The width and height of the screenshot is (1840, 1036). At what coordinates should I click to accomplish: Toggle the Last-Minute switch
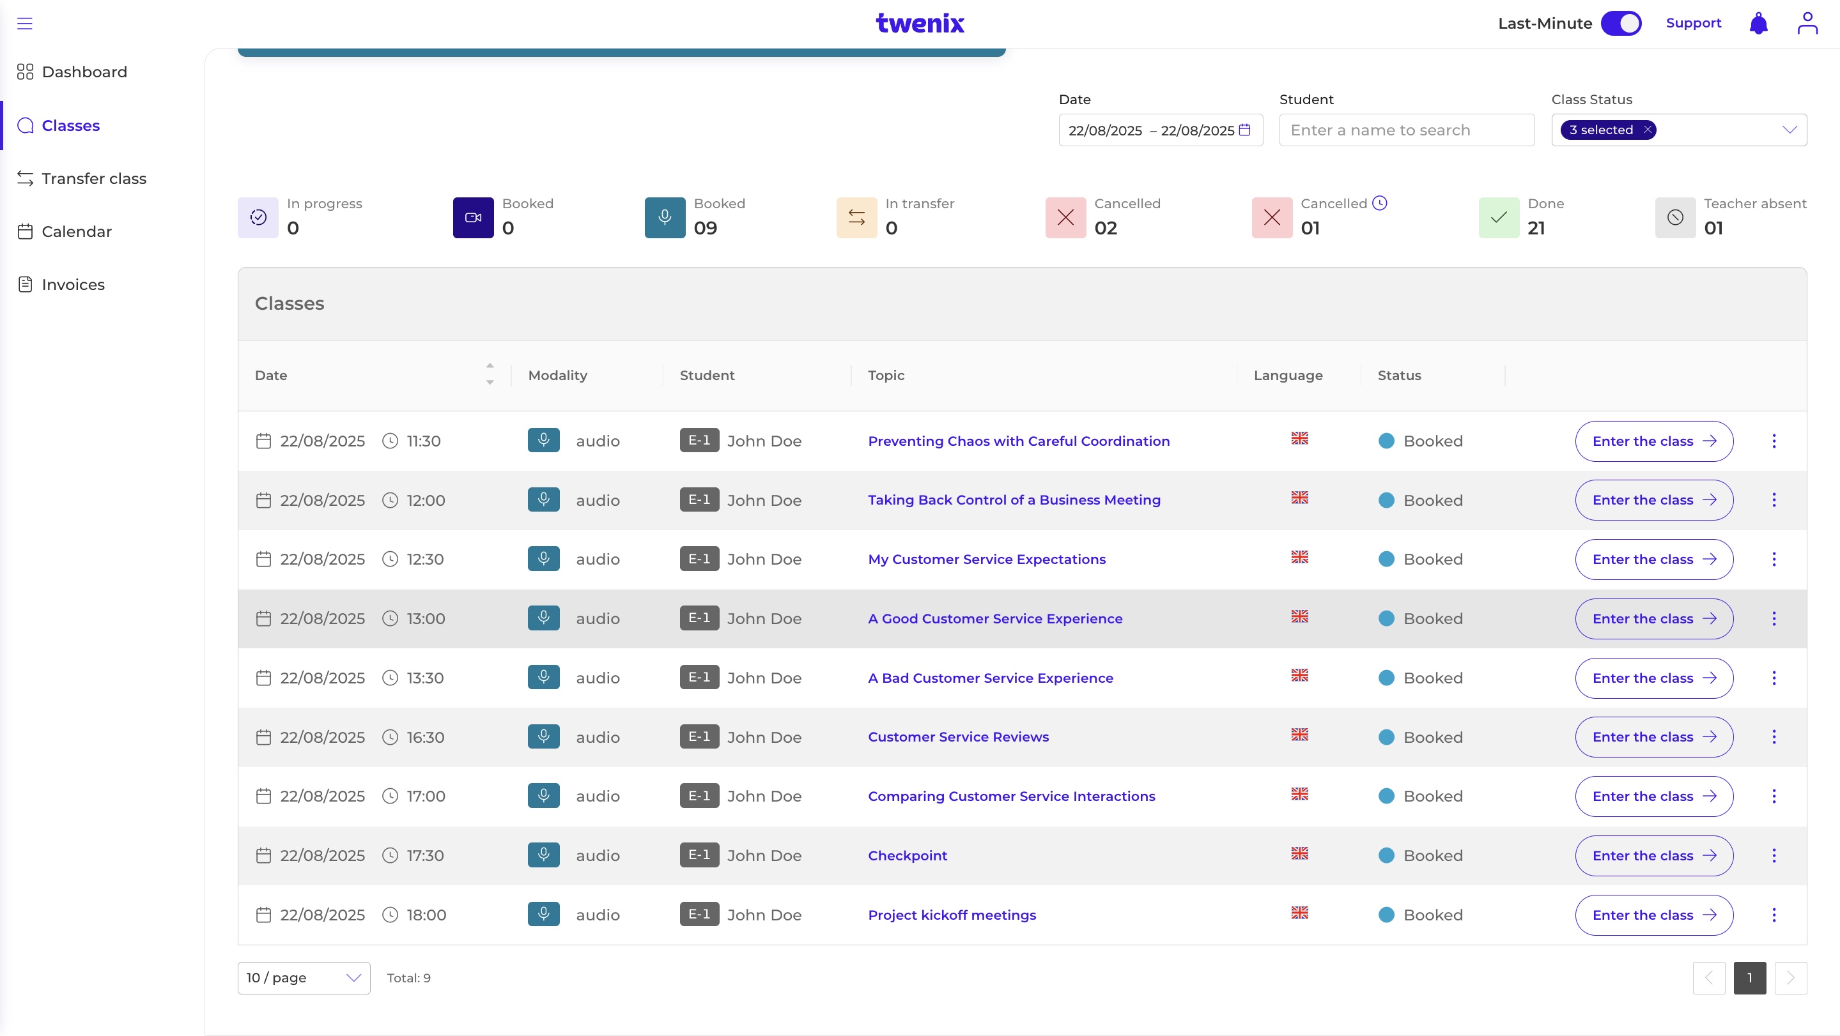pyautogui.click(x=1621, y=24)
